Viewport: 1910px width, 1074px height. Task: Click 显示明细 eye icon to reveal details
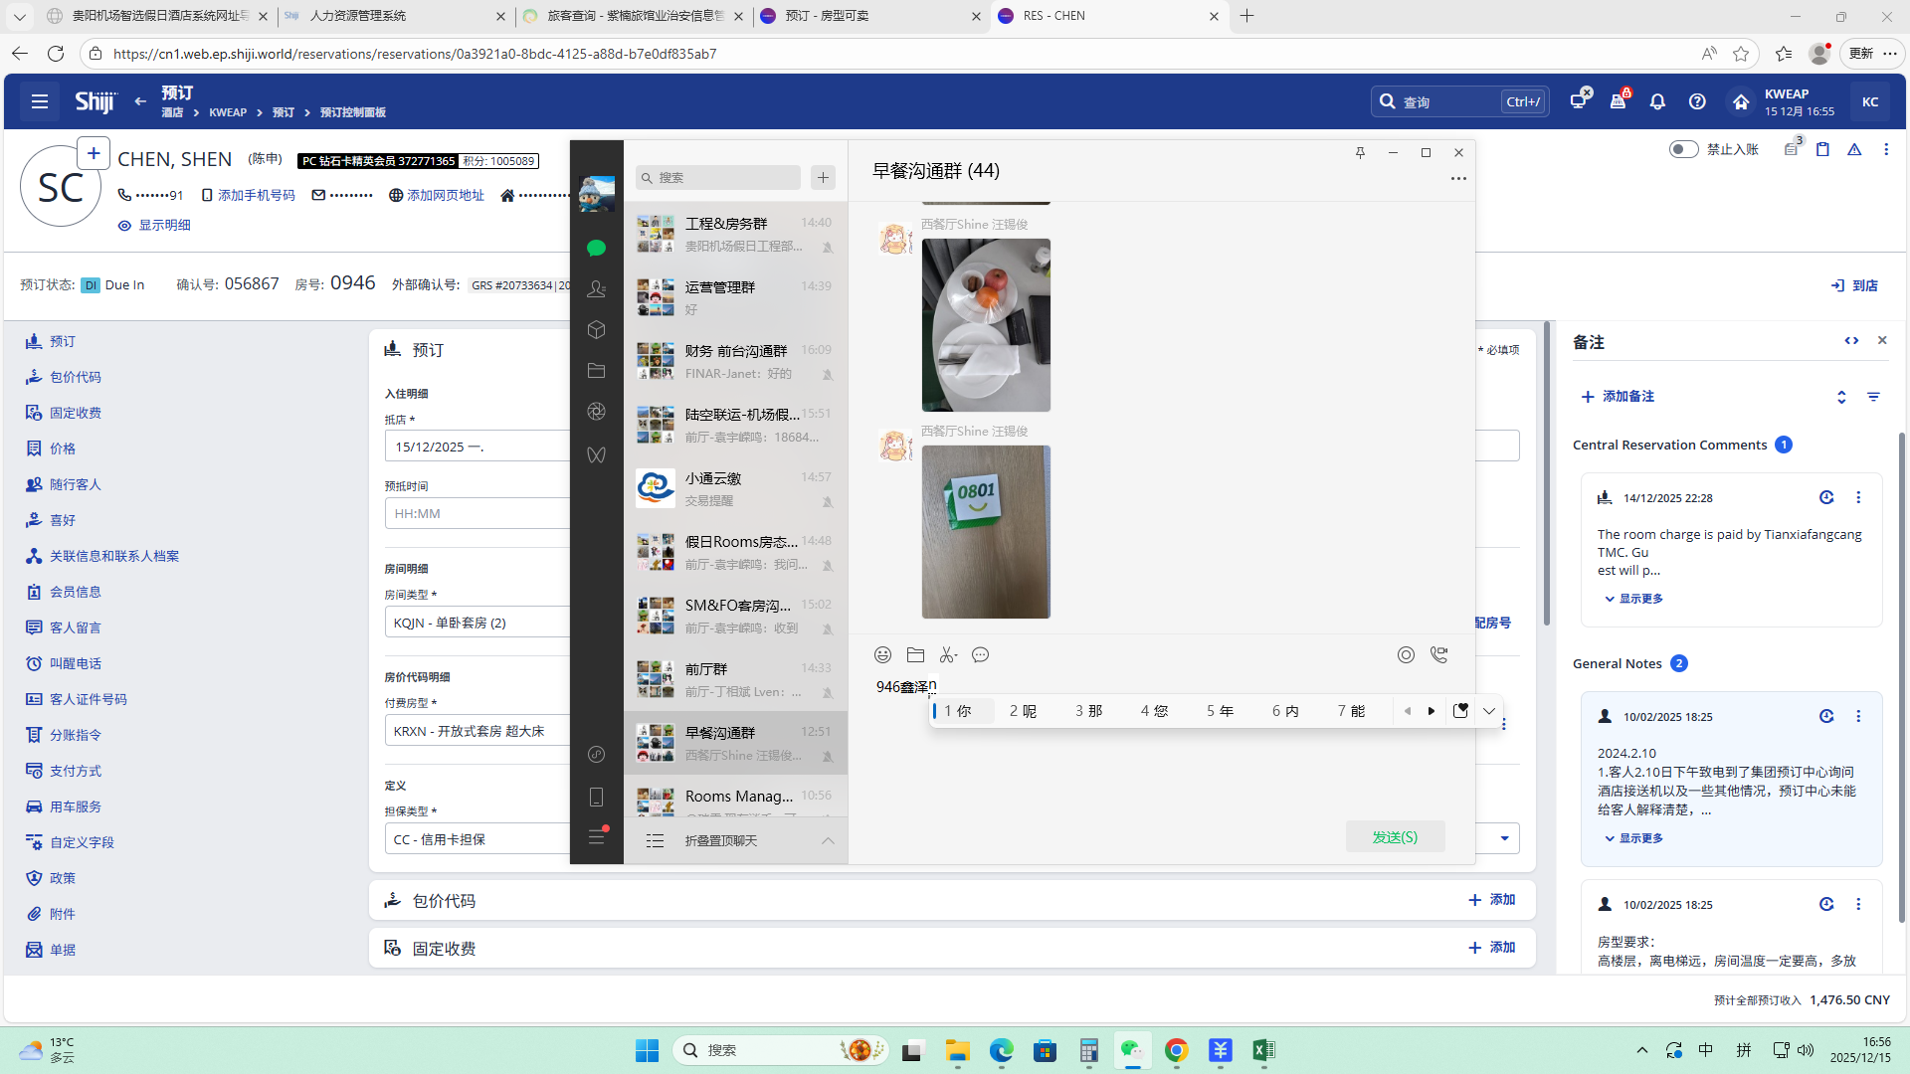click(x=124, y=226)
